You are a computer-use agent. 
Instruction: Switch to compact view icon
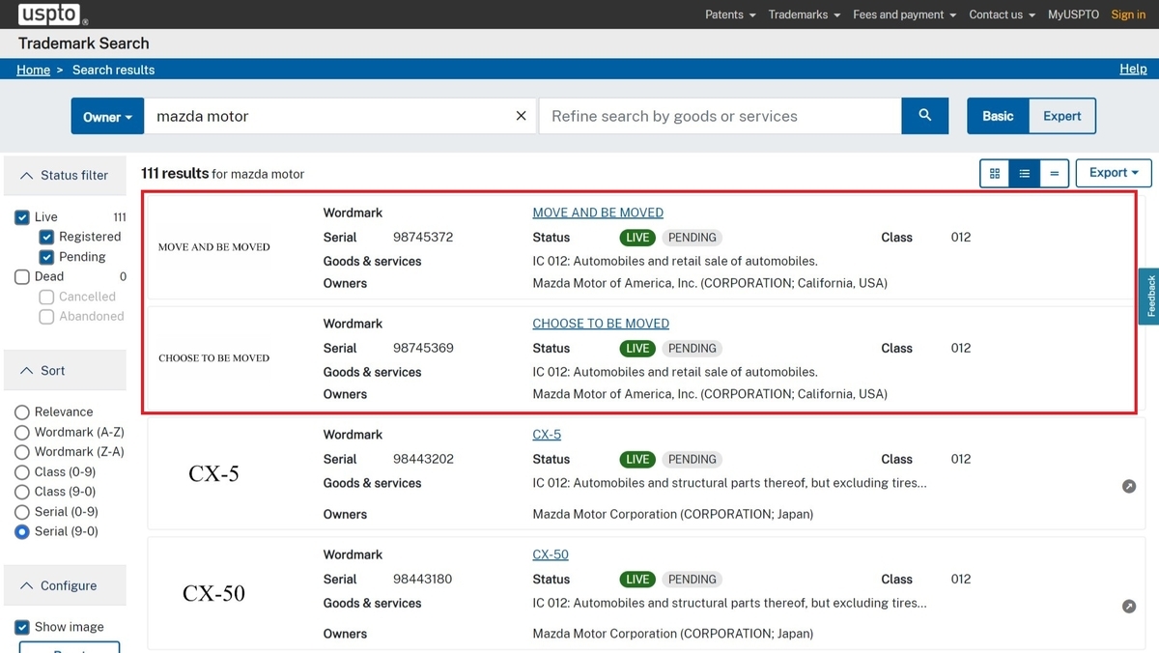(x=1054, y=174)
